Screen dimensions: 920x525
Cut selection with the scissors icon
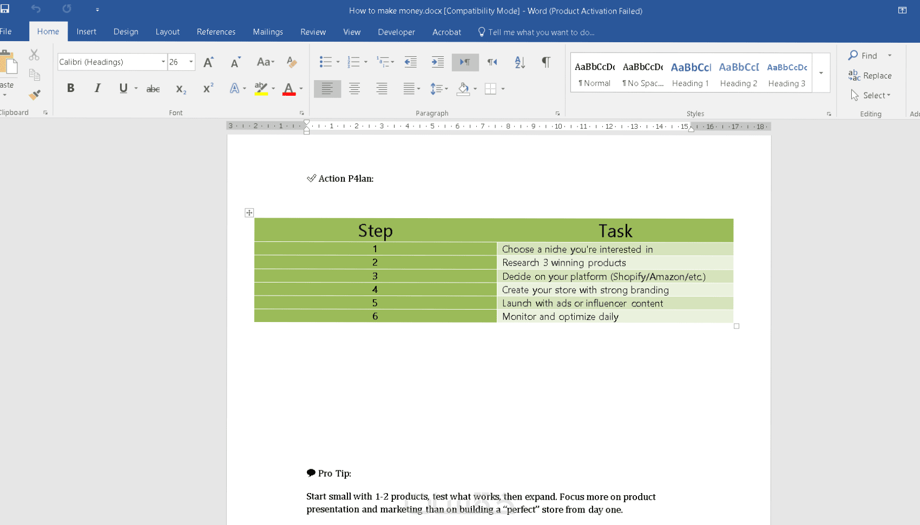click(x=34, y=55)
